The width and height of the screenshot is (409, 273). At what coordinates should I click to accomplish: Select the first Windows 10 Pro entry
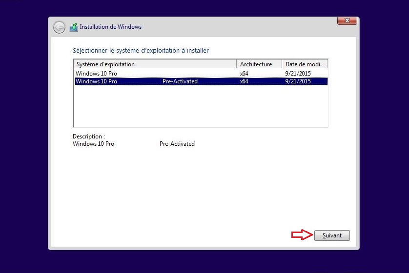(x=201, y=74)
